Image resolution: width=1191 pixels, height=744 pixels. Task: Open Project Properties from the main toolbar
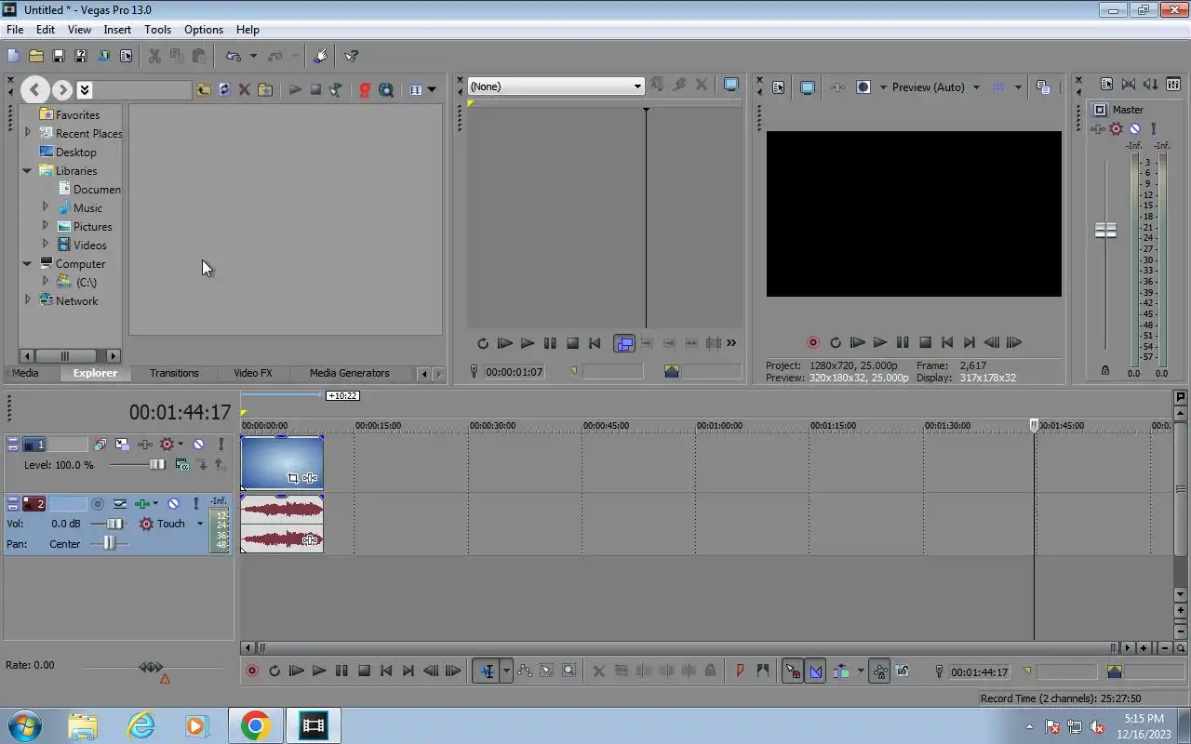(x=126, y=56)
